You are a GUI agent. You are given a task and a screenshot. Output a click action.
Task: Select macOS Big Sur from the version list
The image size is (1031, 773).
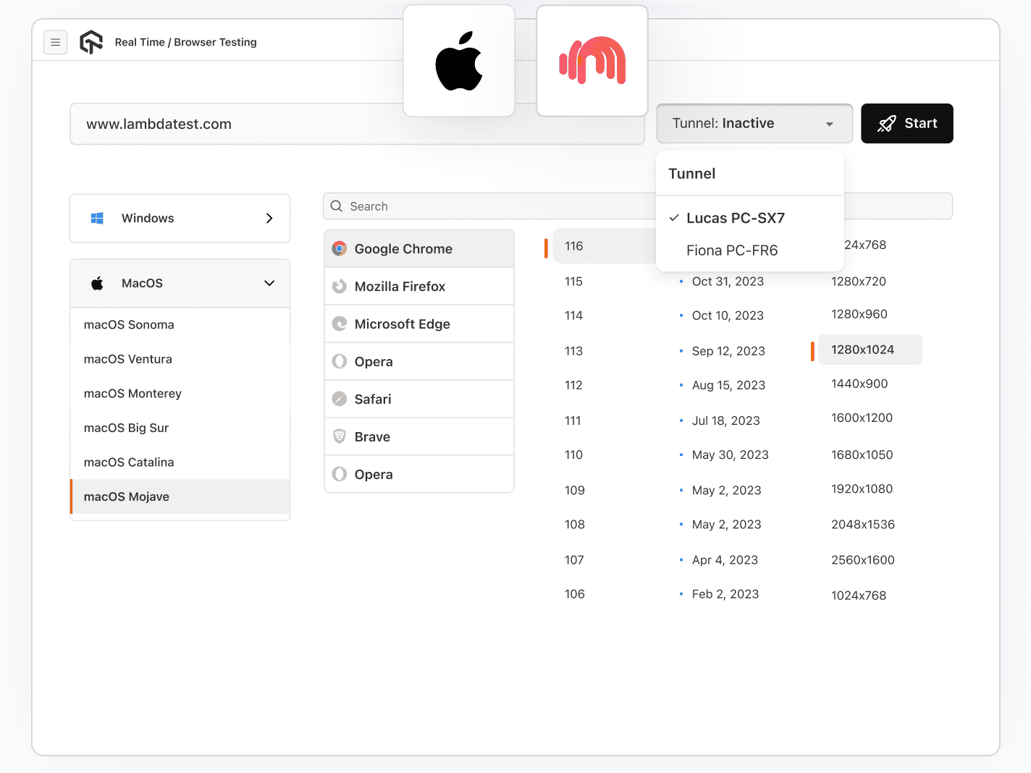tap(127, 428)
